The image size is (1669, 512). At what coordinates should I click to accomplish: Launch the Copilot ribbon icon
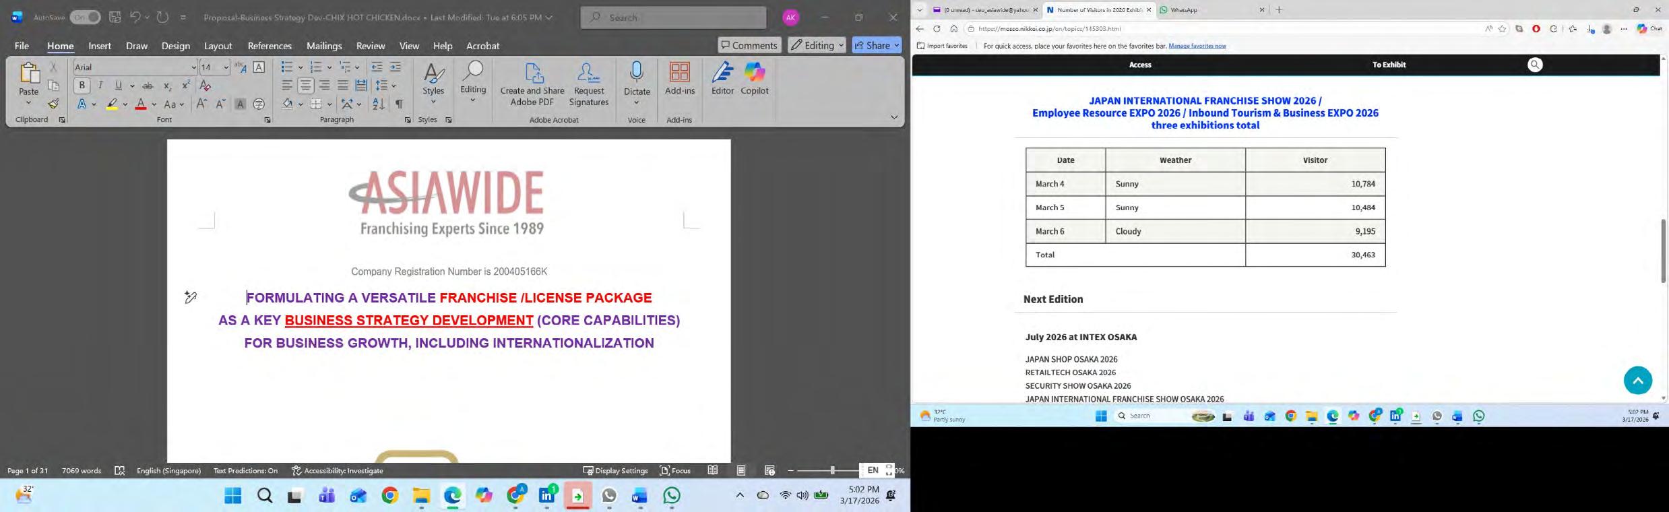point(755,78)
